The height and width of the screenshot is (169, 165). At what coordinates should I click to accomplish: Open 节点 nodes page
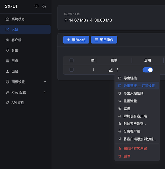25,61
